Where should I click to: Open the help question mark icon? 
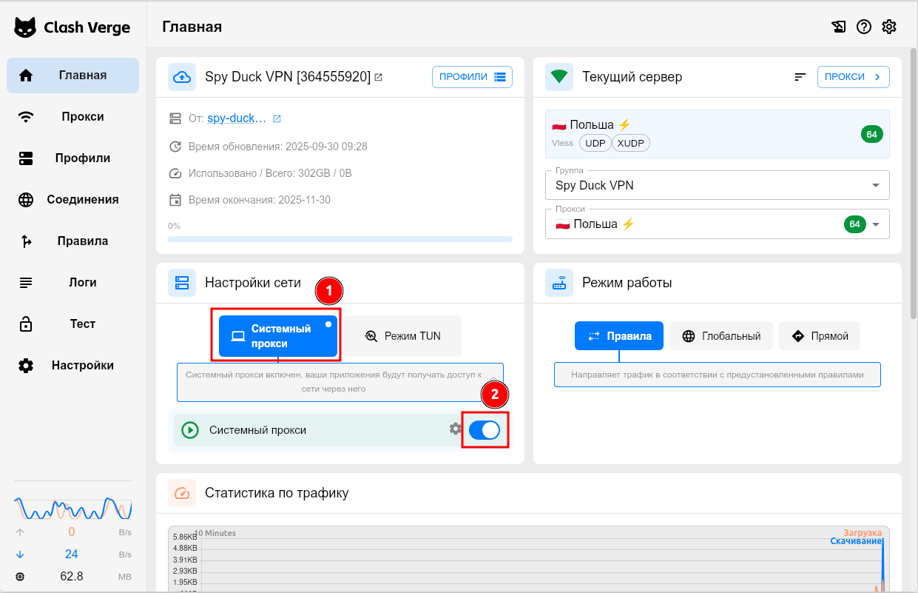[863, 27]
